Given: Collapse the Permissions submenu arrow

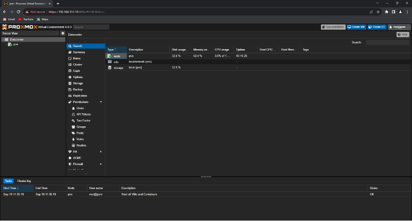Looking at the screenshot, I should click(101, 102).
